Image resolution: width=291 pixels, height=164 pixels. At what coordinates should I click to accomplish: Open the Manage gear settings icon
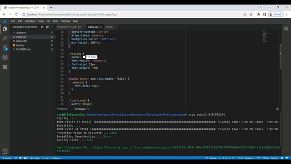pos(5,152)
